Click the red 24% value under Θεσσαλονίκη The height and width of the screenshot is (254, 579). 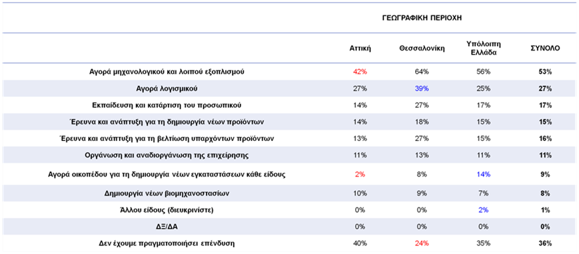click(x=421, y=243)
